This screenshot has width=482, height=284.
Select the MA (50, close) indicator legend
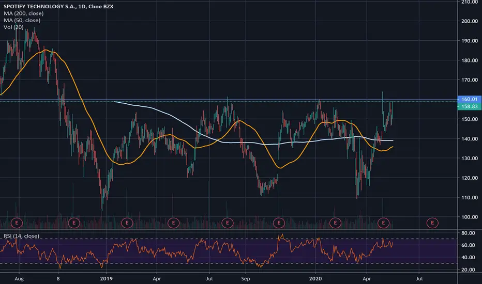coord(22,20)
